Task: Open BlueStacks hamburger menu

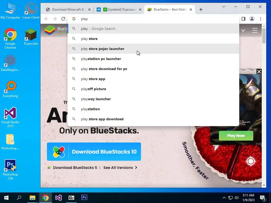Action: 255,30
